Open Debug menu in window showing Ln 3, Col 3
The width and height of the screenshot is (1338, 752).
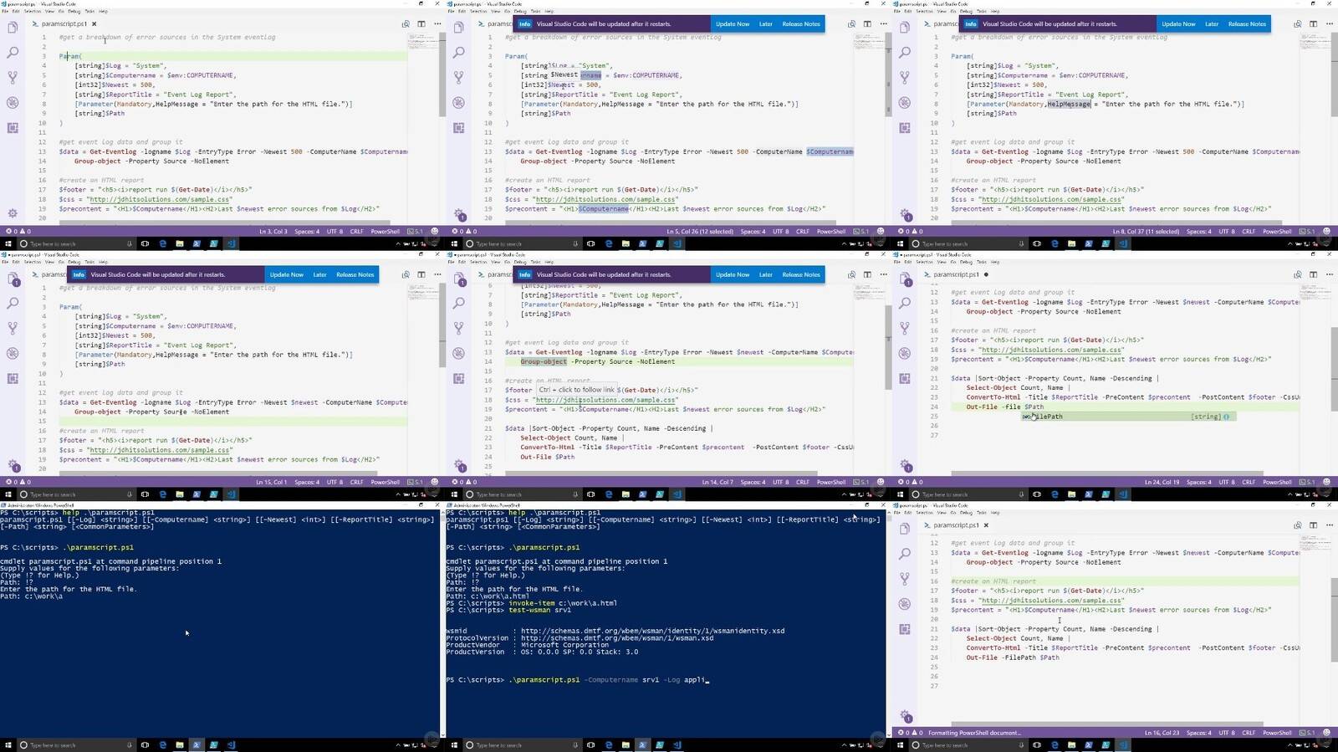click(x=74, y=12)
